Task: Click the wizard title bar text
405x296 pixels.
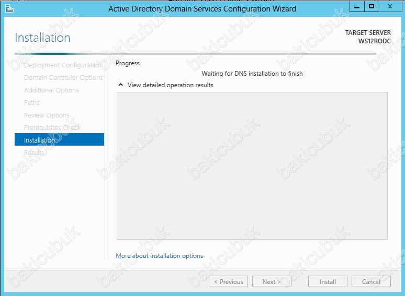Action: (203, 9)
